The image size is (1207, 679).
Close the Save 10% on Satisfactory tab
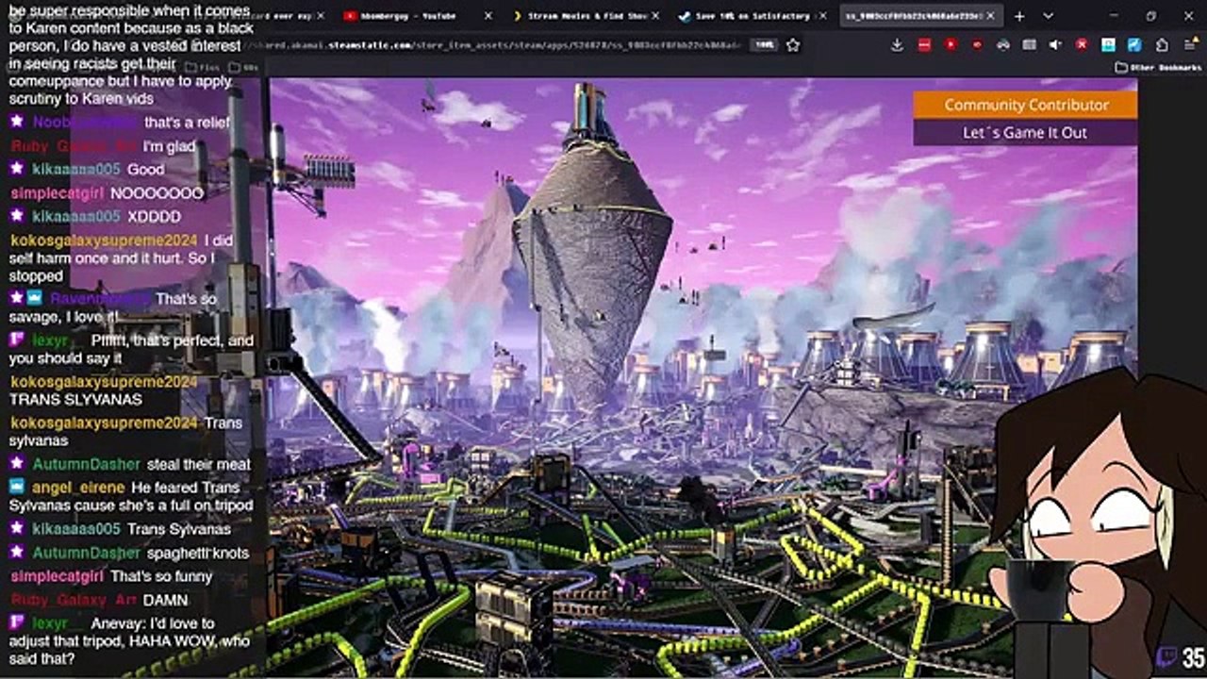pos(821,16)
